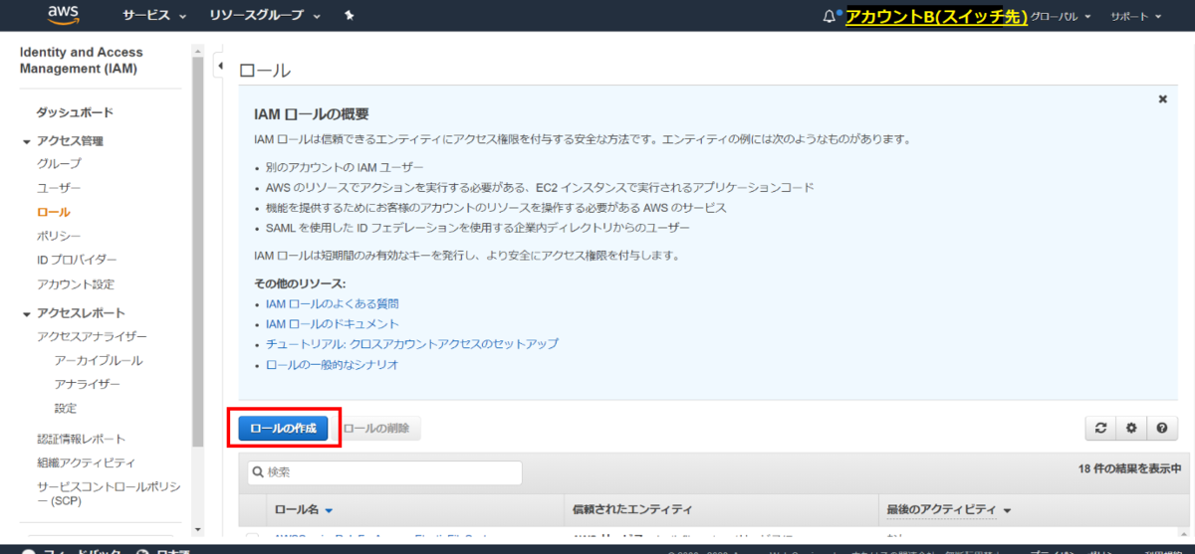Open 組織アクティビティ in the sidebar
Viewport: 1195px width, 554px height.
(x=86, y=462)
